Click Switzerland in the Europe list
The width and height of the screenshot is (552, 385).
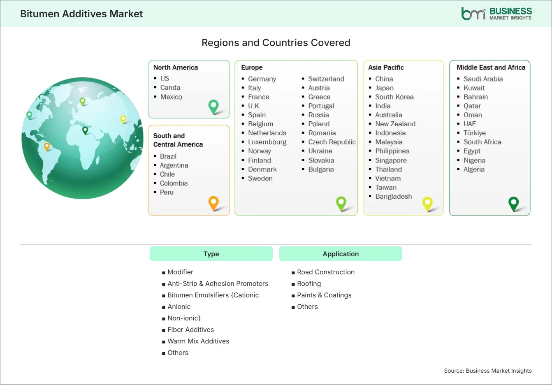pyautogui.click(x=326, y=79)
